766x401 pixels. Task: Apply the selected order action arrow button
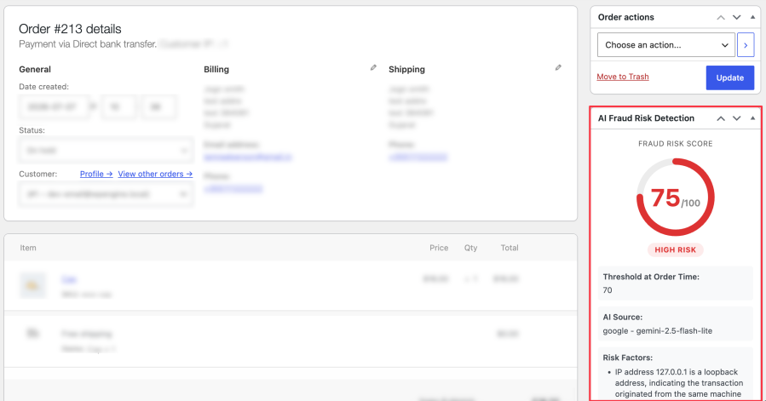pos(746,45)
